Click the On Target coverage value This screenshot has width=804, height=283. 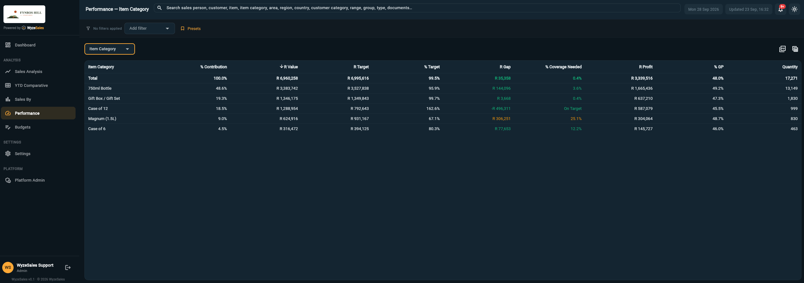pyautogui.click(x=573, y=109)
